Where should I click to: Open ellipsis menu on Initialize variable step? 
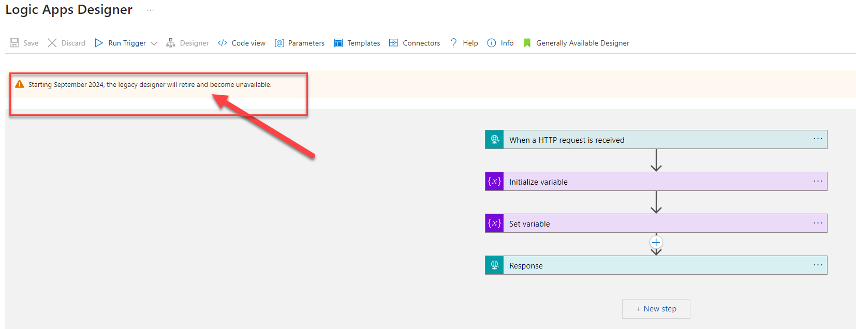pos(818,181)
